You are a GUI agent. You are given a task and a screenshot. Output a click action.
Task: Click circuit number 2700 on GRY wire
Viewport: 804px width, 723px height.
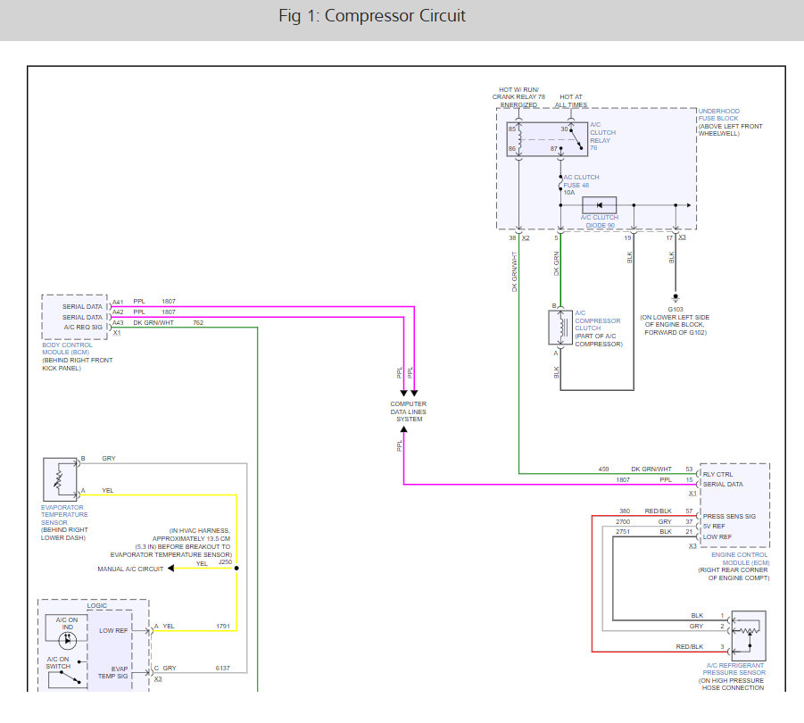tap(623, 521)
